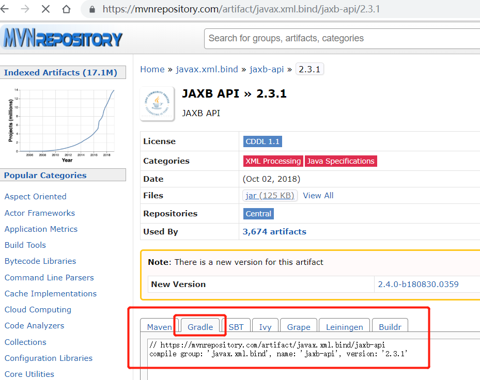Click the date text (Oct 02, 2018)

pos(271,179)
